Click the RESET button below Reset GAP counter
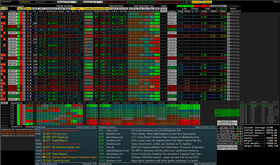Screen dimensions: 280x165 coord(227,149)
